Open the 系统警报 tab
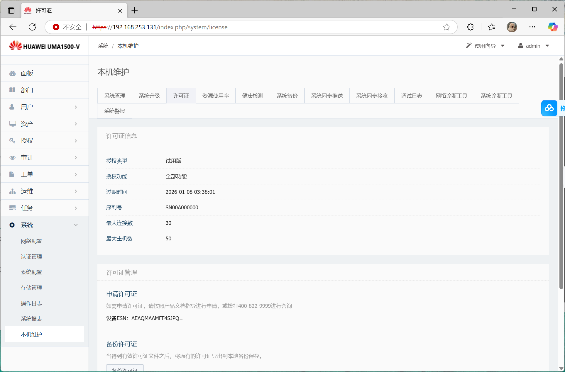Screen dimensions: 565x372 (x=114, y=111)
